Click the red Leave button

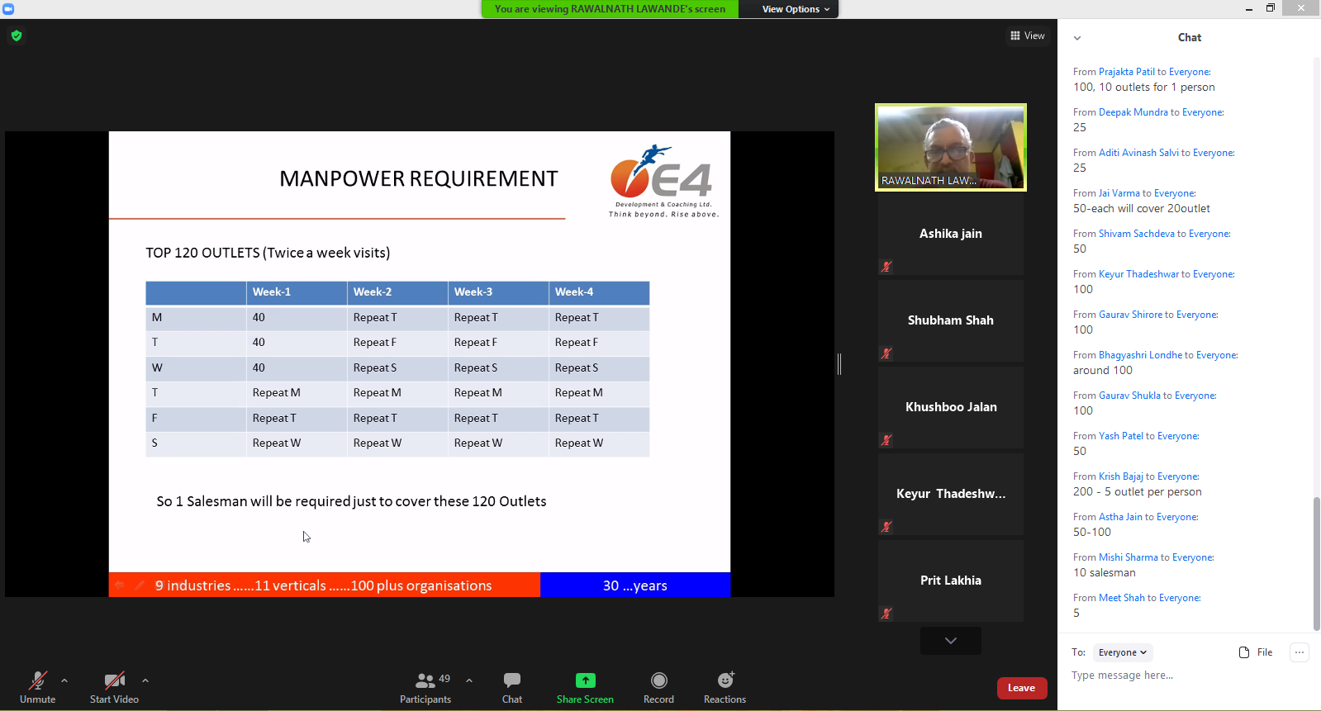point(1021,688)
